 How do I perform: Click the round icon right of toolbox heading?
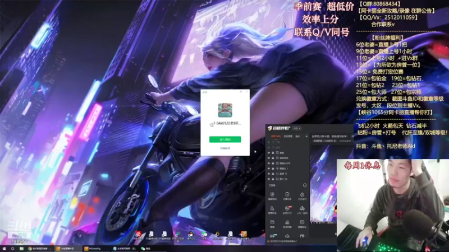(305, 185)
